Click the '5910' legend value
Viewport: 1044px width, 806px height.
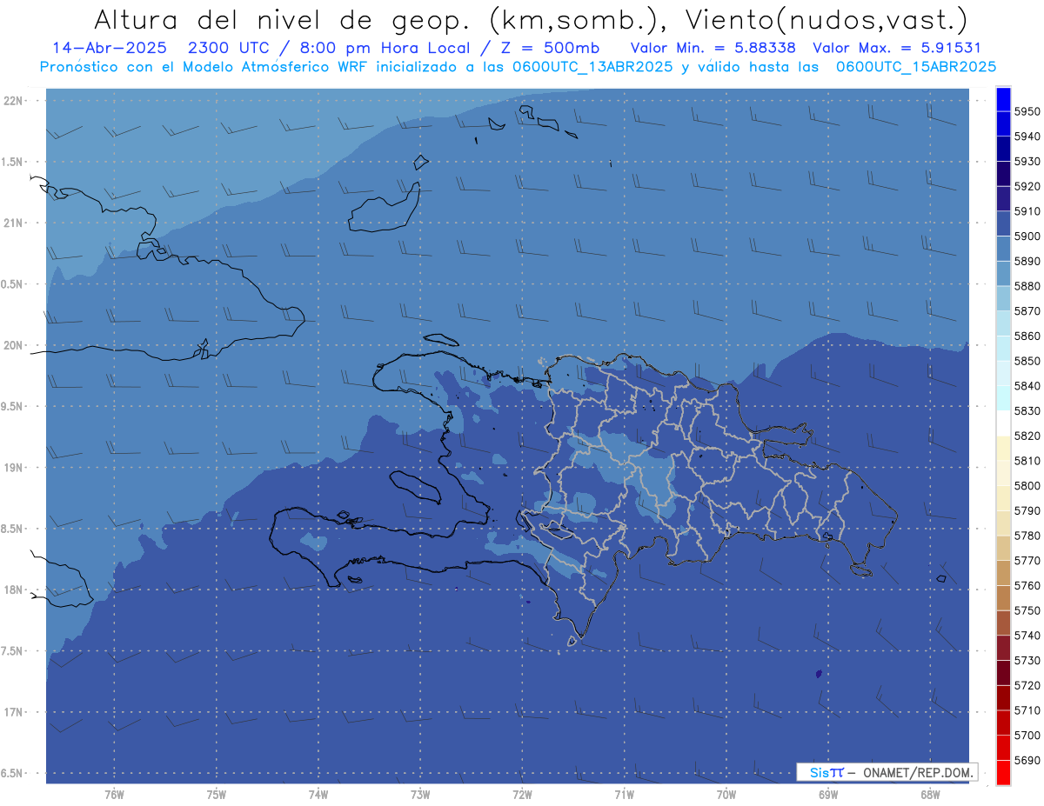click(1027, 211)
